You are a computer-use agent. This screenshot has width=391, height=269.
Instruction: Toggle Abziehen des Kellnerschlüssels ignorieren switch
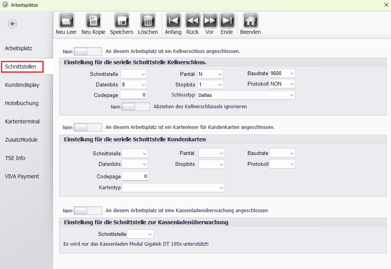136,107
